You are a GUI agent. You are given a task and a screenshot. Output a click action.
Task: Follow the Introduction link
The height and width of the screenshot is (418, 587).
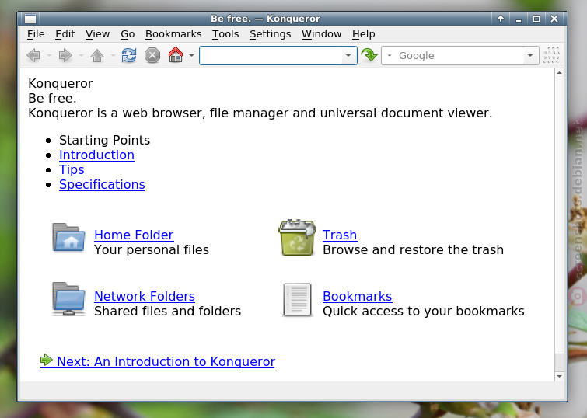[96, 155]
